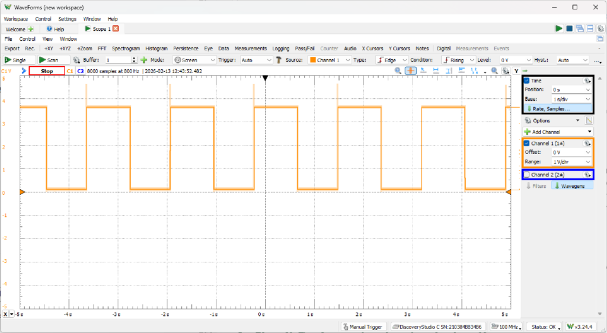Open the Time panel gear settings
This screenshot has width=607, height=333.
pos(587,81)
